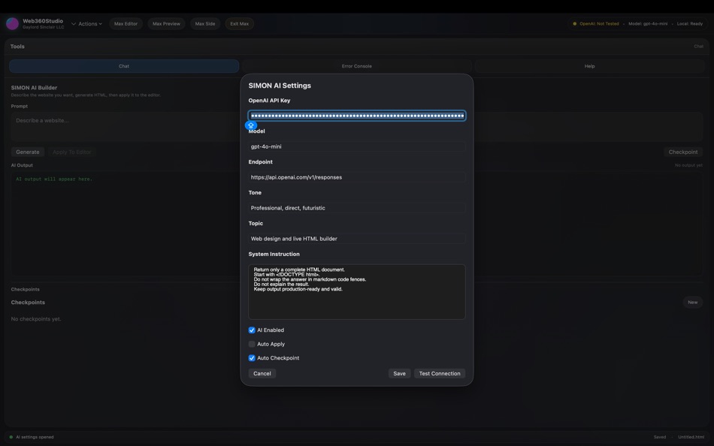Image resolution: width=714 pixels, height=446 pixels.
Task: Click the green AI settings status dot
Action: (11, 436)
